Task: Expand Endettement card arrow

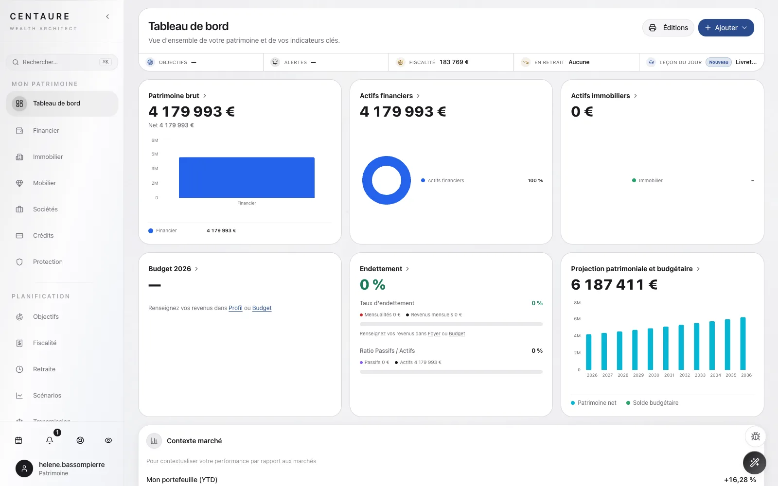Action: (x=407, y=269)
